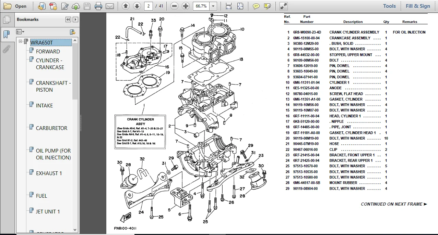Click the edit/sign document icon
The image size is (438, 235).
click(x=64, y=6)
